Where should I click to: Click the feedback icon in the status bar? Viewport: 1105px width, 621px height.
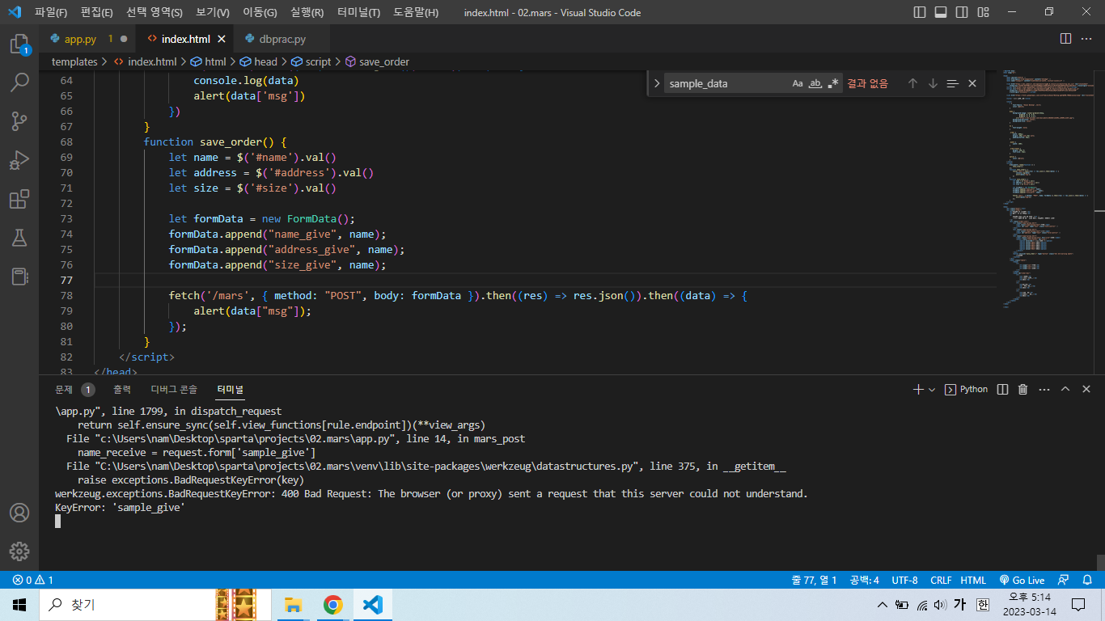(1064, 580)
